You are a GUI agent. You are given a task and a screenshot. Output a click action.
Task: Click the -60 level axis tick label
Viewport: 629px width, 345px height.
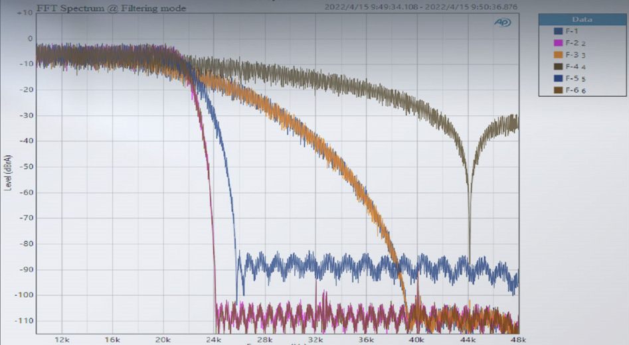[x=25, y=192]
